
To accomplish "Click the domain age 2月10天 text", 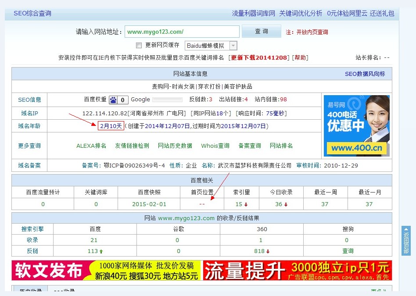I will click(111, 126).
